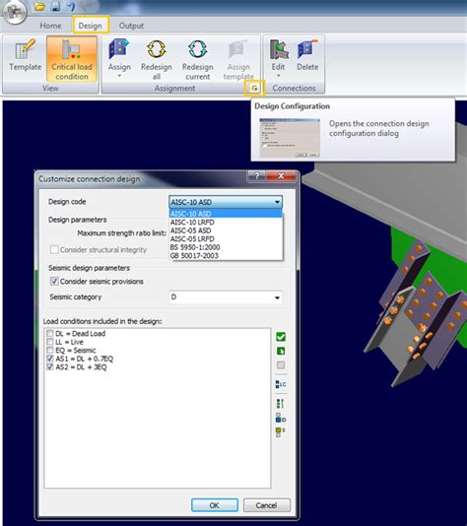Open the Design Configuration dialog launcher
Viewport: 467px width, 526px height.
(254, 89)
